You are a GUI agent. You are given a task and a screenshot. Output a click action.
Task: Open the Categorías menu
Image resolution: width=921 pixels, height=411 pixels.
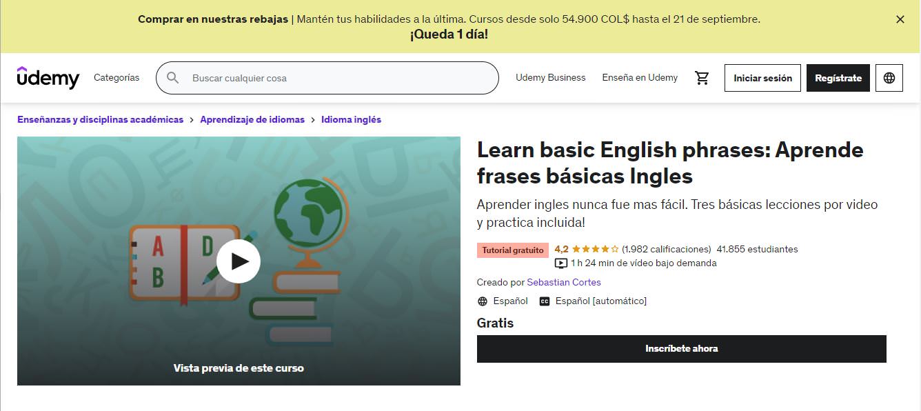pyautogui.click(x=117, y=78)
